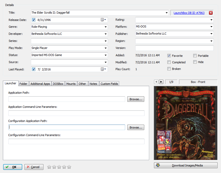
Task: Switch to the Folder tab
Action: [23, 84]
